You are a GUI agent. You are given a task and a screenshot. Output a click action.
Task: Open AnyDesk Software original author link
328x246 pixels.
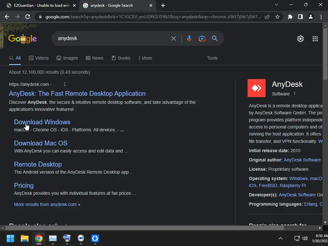(x=302, y=160)
